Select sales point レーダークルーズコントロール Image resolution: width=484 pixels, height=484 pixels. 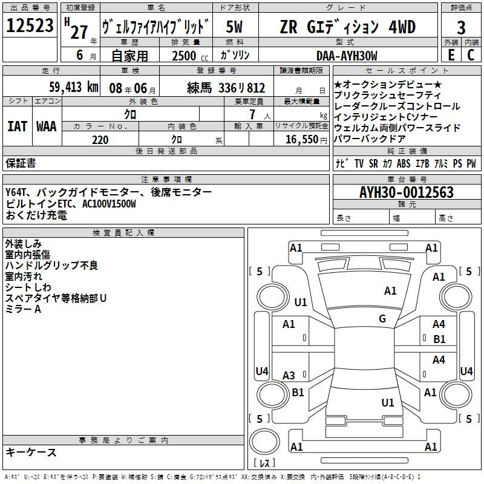click(x=397, y=106)
